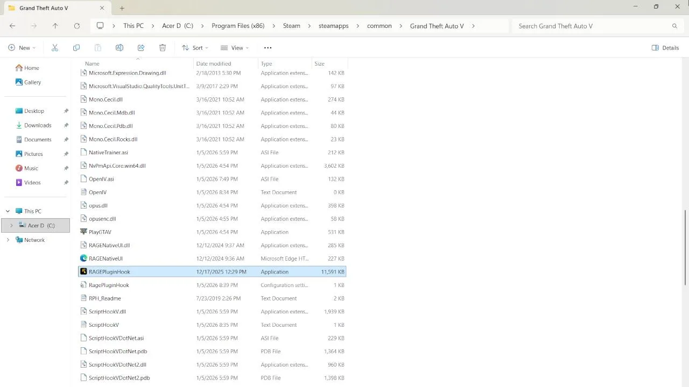Image resolution: width=689 pixels, height=387 pixels.
Task: Expand chevron after Grand Theft Auto V breadcrumb
Action: 473,26
